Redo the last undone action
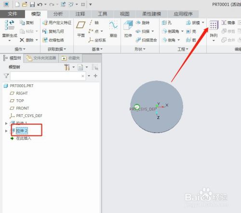This screenshot has height=213, width=241. point(52,5)
